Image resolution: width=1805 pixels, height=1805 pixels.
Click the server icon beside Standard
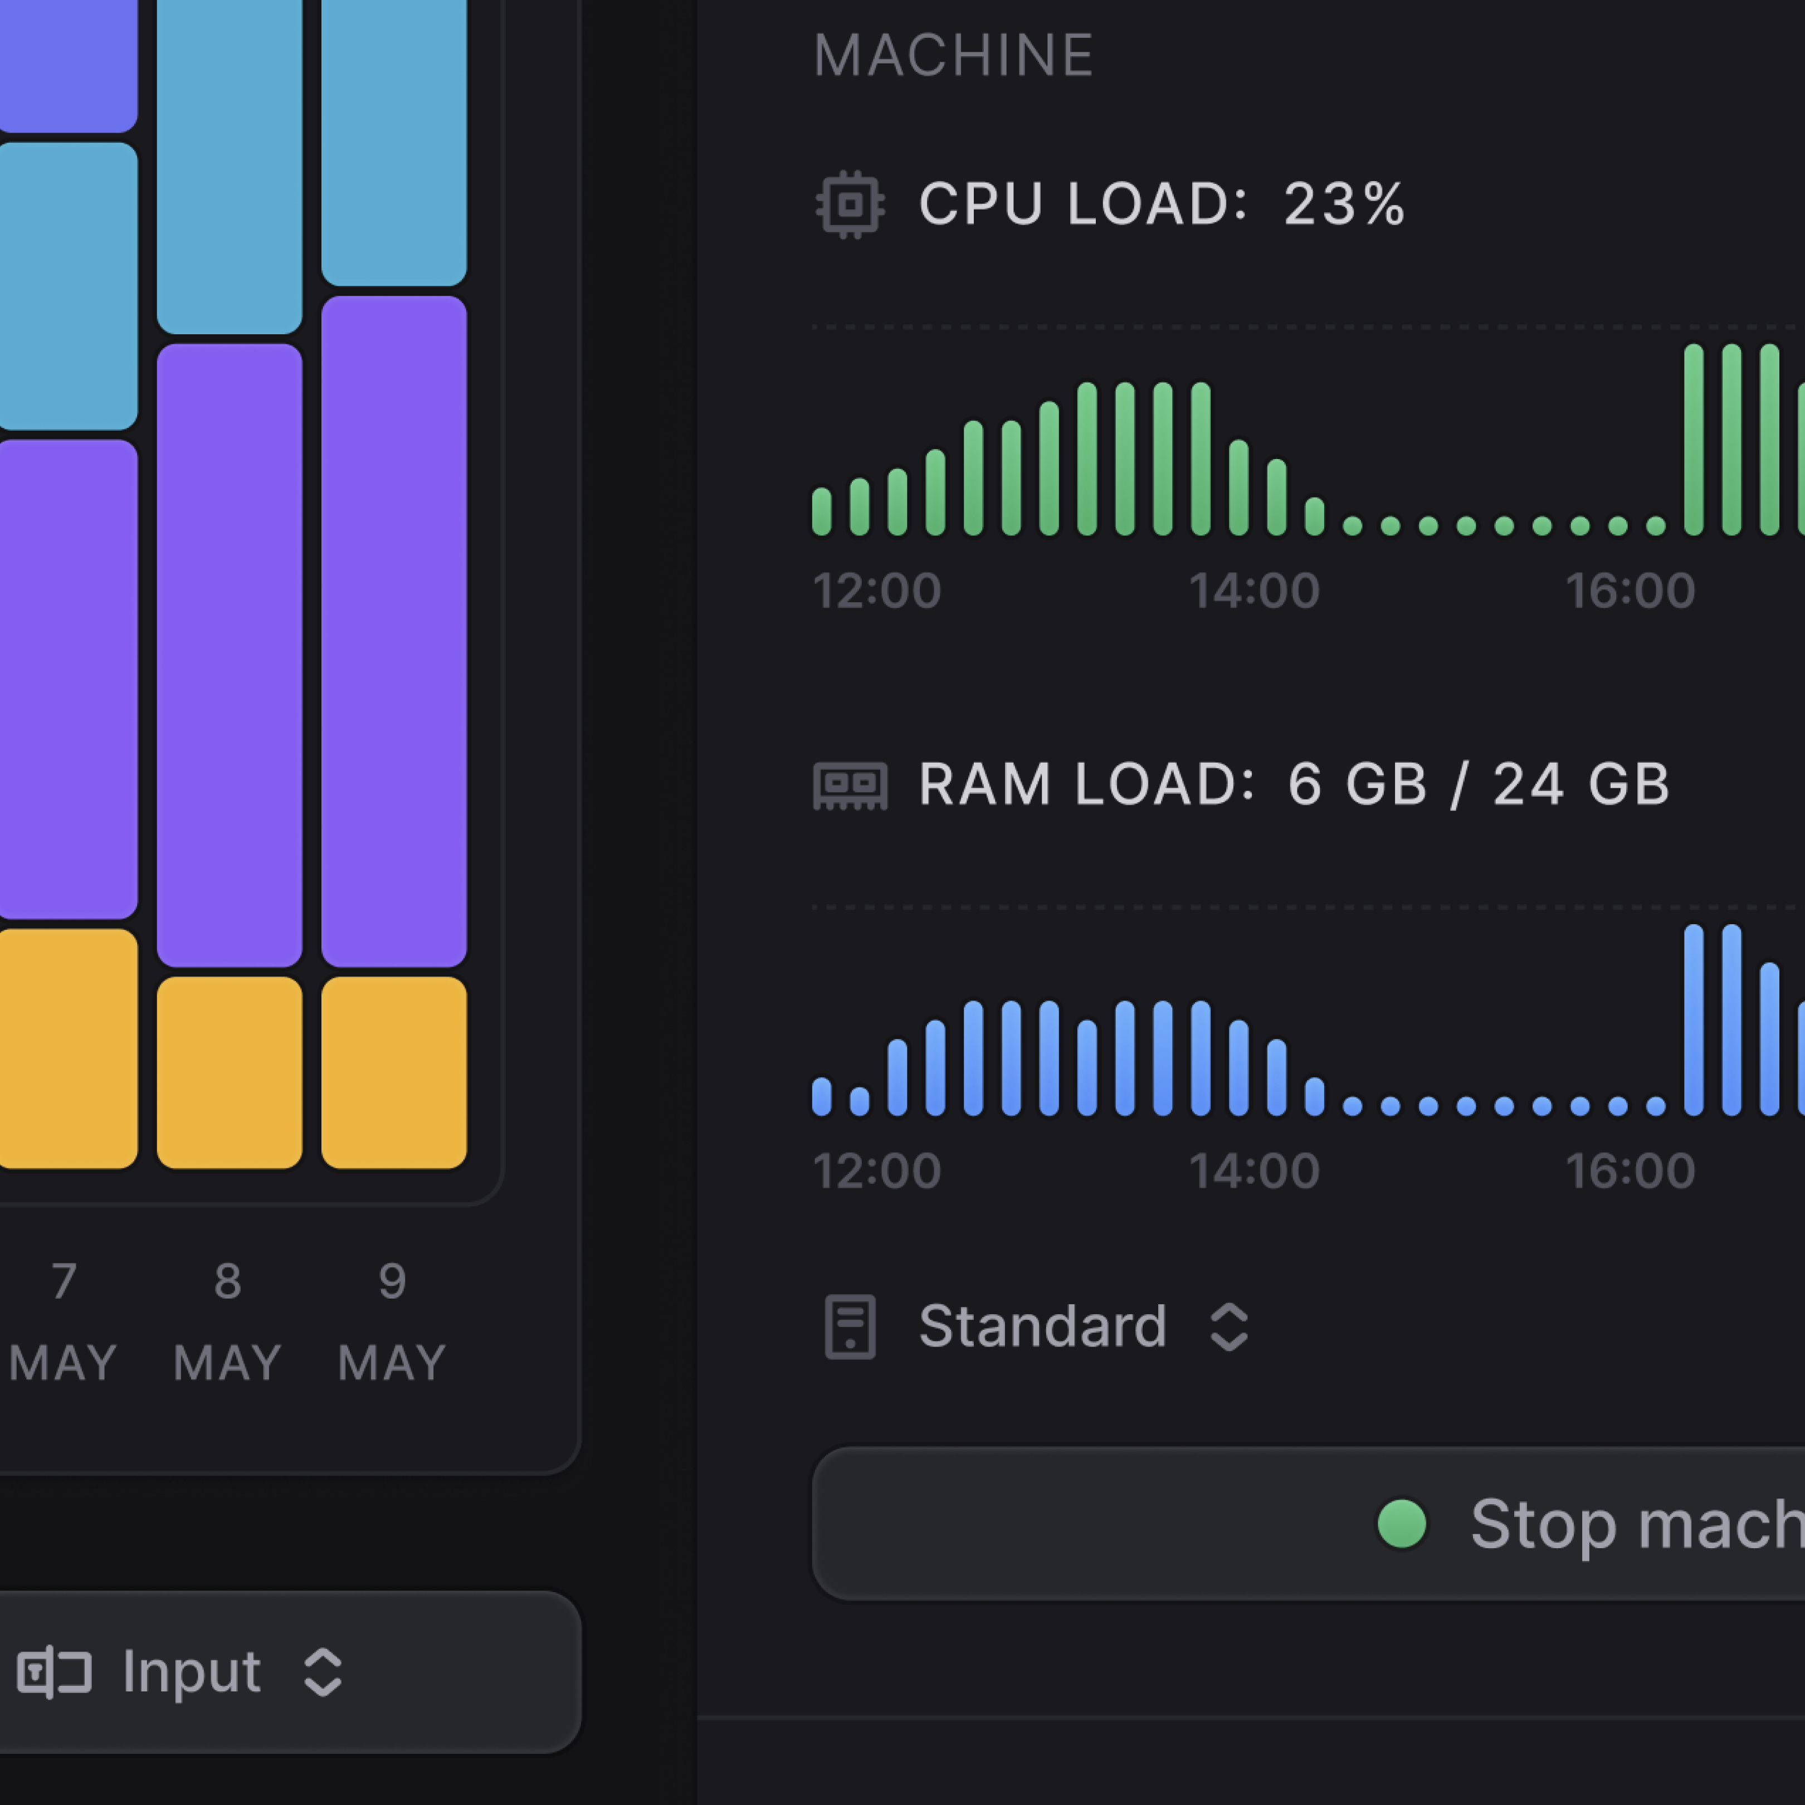click(x=849, y=1326)
